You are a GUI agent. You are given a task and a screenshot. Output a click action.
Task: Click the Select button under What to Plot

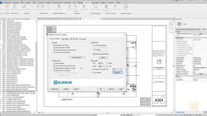pyautogui.click(x=103, y=57)
